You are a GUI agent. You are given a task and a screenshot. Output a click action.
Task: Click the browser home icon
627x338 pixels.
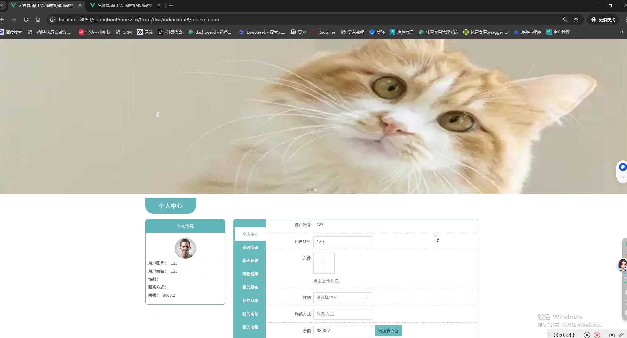pyautogui.click(x=38, y=20)
